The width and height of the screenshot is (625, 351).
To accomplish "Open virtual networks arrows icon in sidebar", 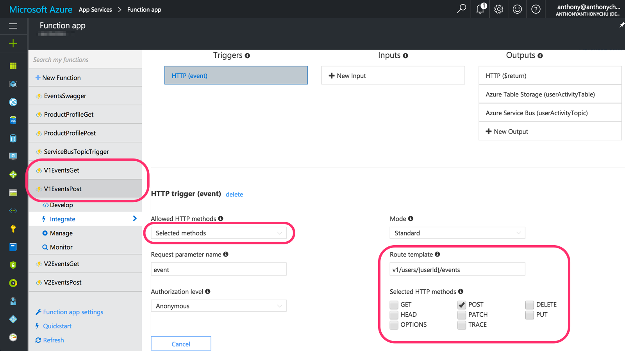I will [13, 210].
